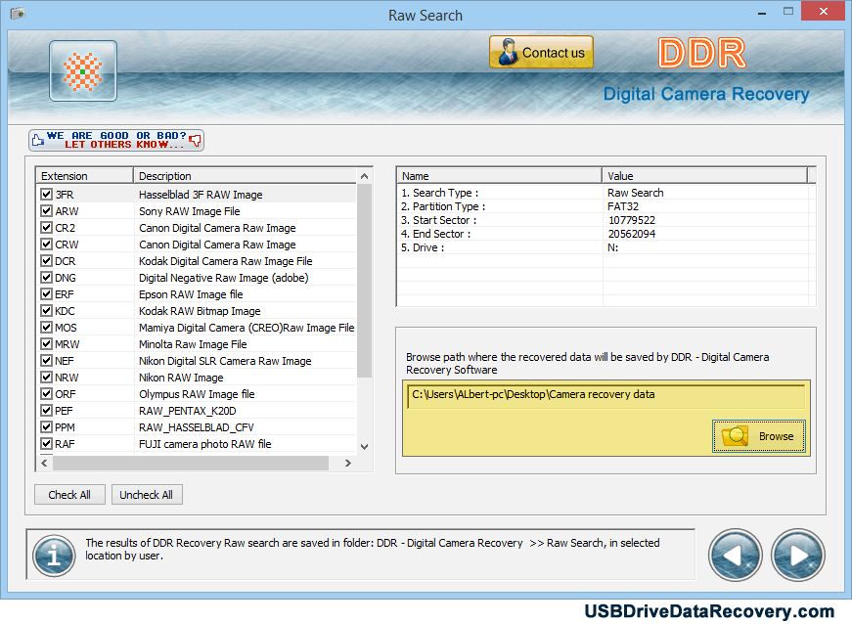This screenshot has height=624, width=852.
Task: Click the vertical scrollbar thumb of extension list
Action: click(365, 281)
